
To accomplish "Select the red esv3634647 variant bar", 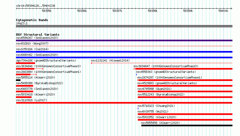I will (183, 69).
